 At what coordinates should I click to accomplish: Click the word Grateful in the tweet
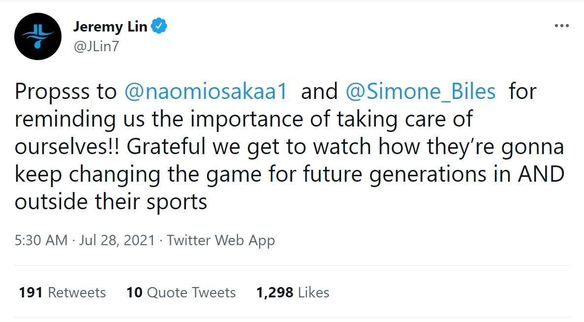[x=166, y=146]
